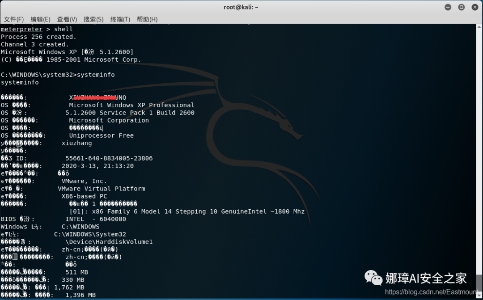The width and height of the screenshot is (483, 300).
Task: Click the 'Microsoft Windows XP Professional' text
Action: point(131,105)
